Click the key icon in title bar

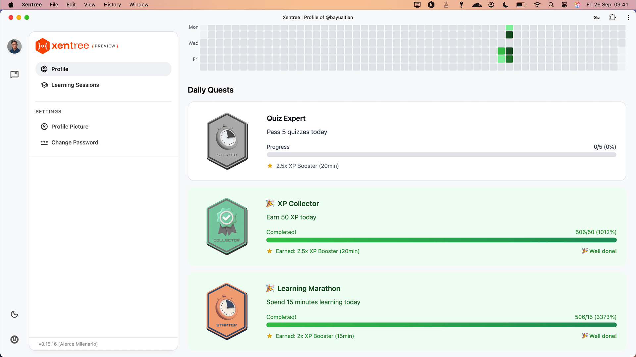[x=596, y=18]
